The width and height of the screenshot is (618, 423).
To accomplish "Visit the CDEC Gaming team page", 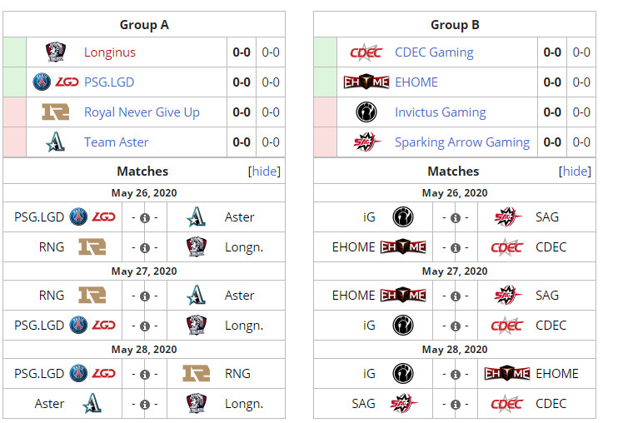I will [434, 52].
